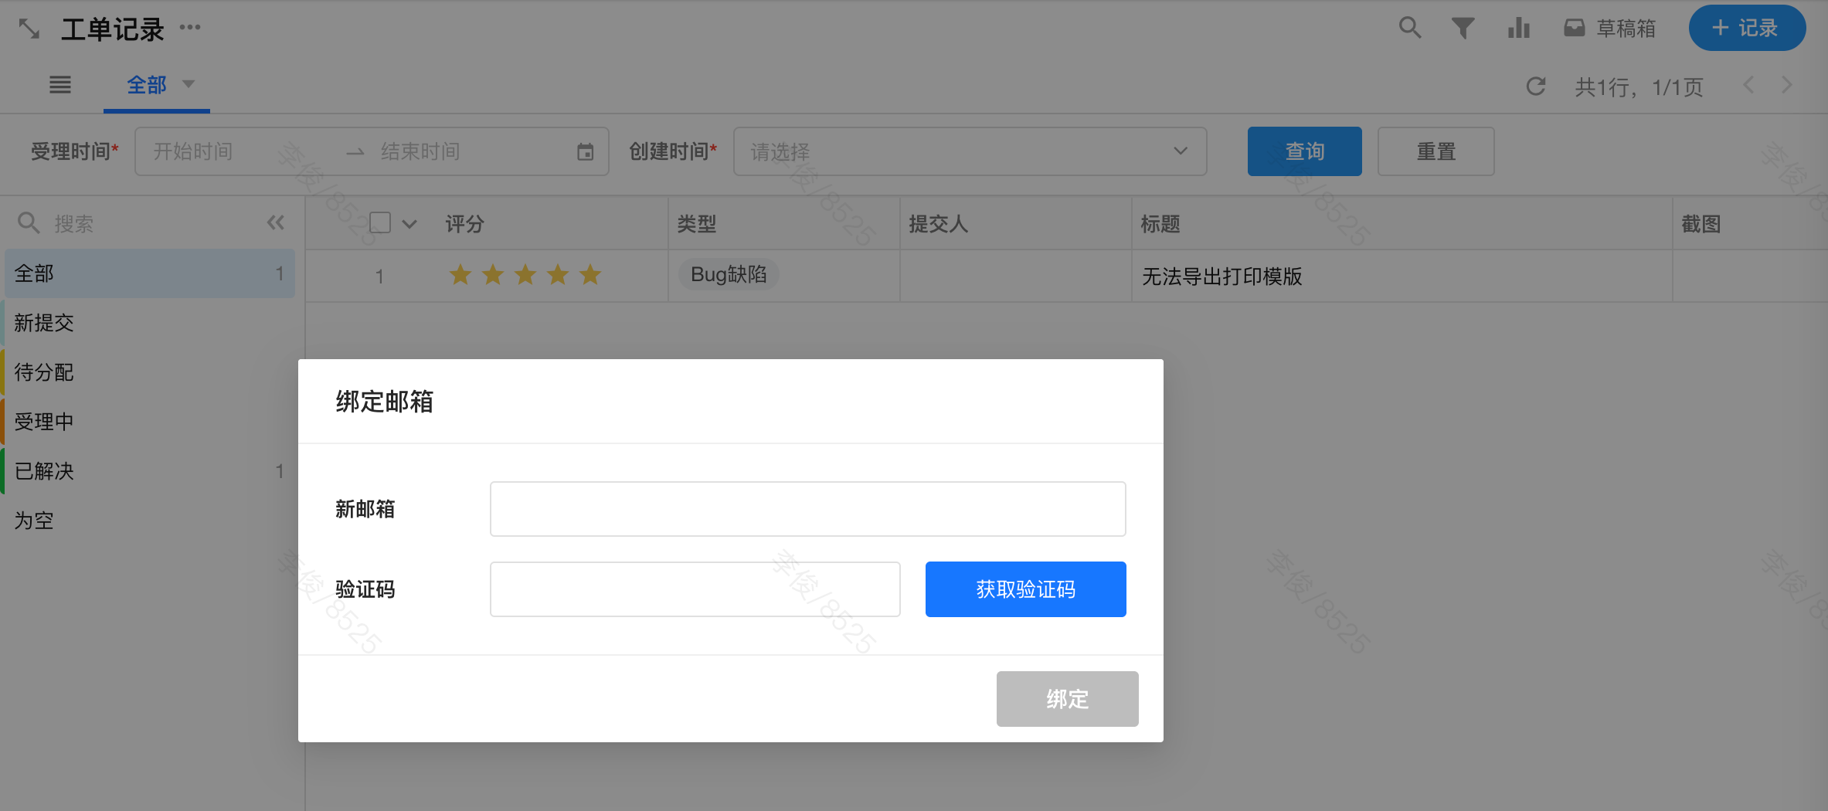Click the 验证码 input field

pos(695,589)
